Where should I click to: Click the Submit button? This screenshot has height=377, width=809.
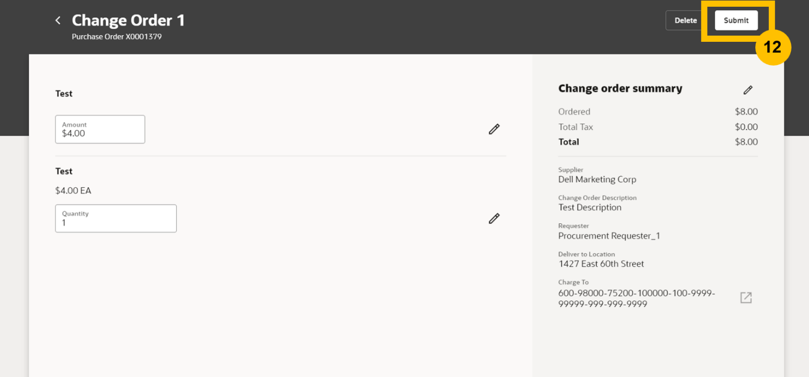[736, 20]
